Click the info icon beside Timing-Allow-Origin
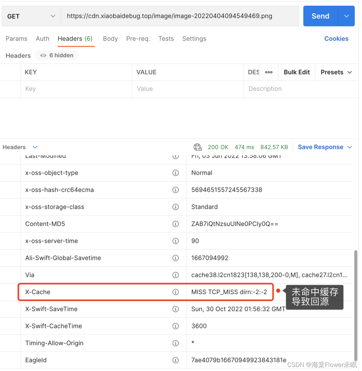The width and height of the screenshot is (362, 371). [176, 343]
